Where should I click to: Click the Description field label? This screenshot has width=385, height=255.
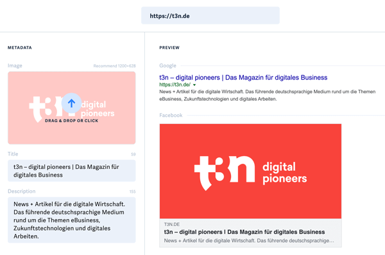pyautogui.click(x=22, y=191)
